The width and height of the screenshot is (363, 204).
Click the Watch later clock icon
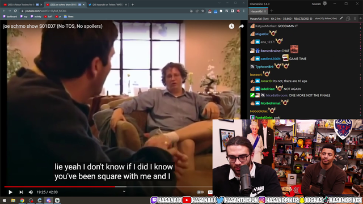[231, 26]
